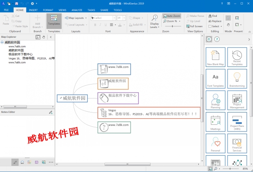Open Map Layouts dropdown

76,18
